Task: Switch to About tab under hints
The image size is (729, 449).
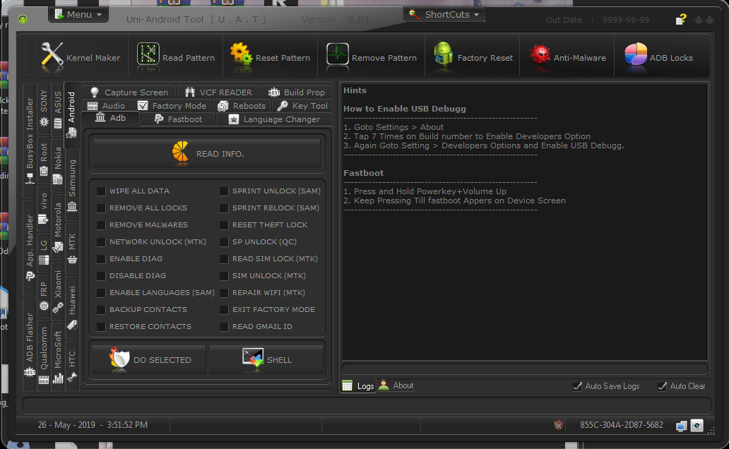Action: tap(396, 385)
